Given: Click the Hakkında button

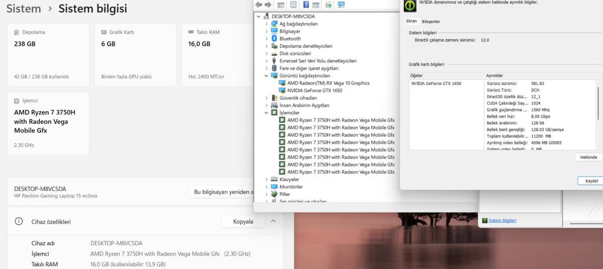Looking at the screenshot, I should coord(588,157).
